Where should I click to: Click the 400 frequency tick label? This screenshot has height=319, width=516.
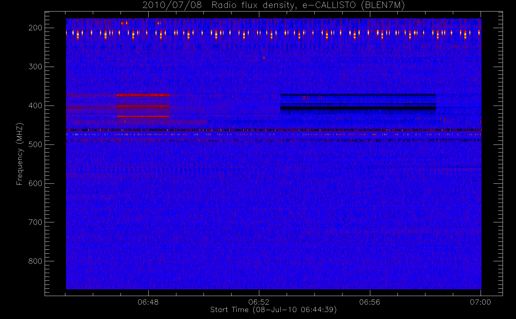tap(35, 106)
